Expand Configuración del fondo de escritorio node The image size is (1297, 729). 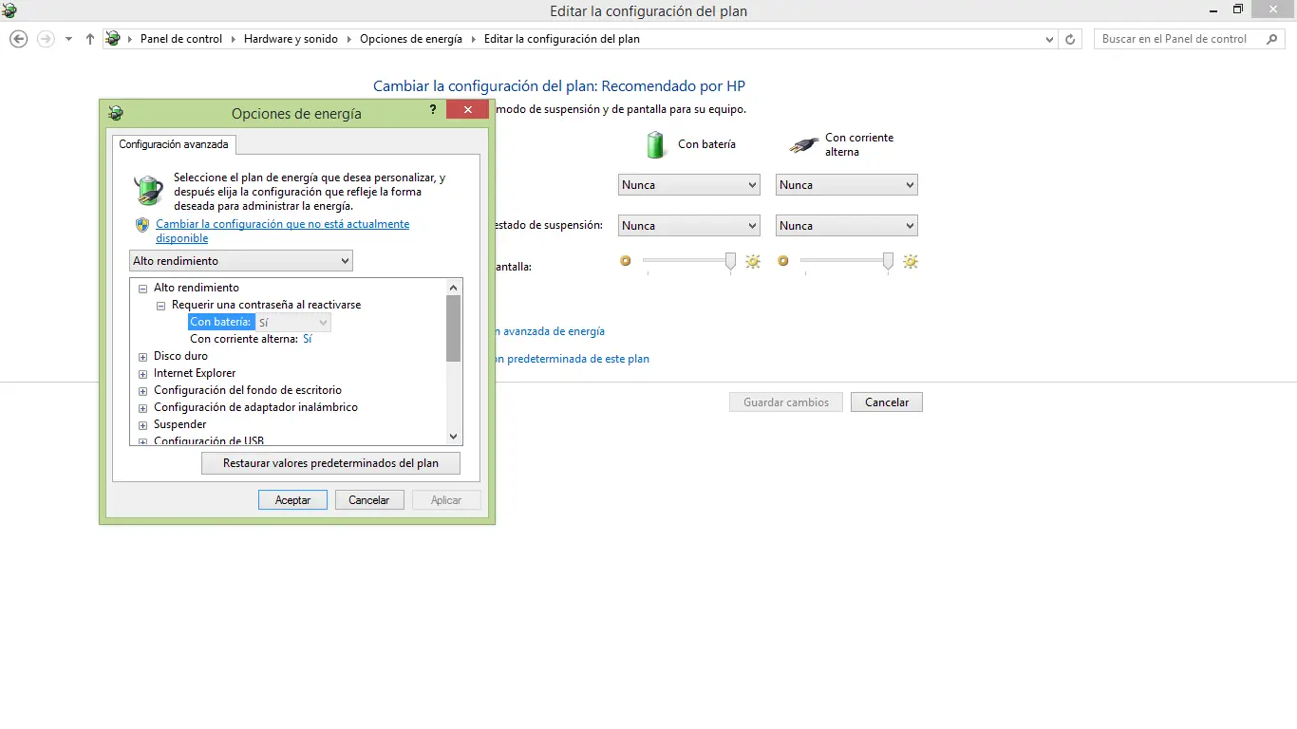143,391
